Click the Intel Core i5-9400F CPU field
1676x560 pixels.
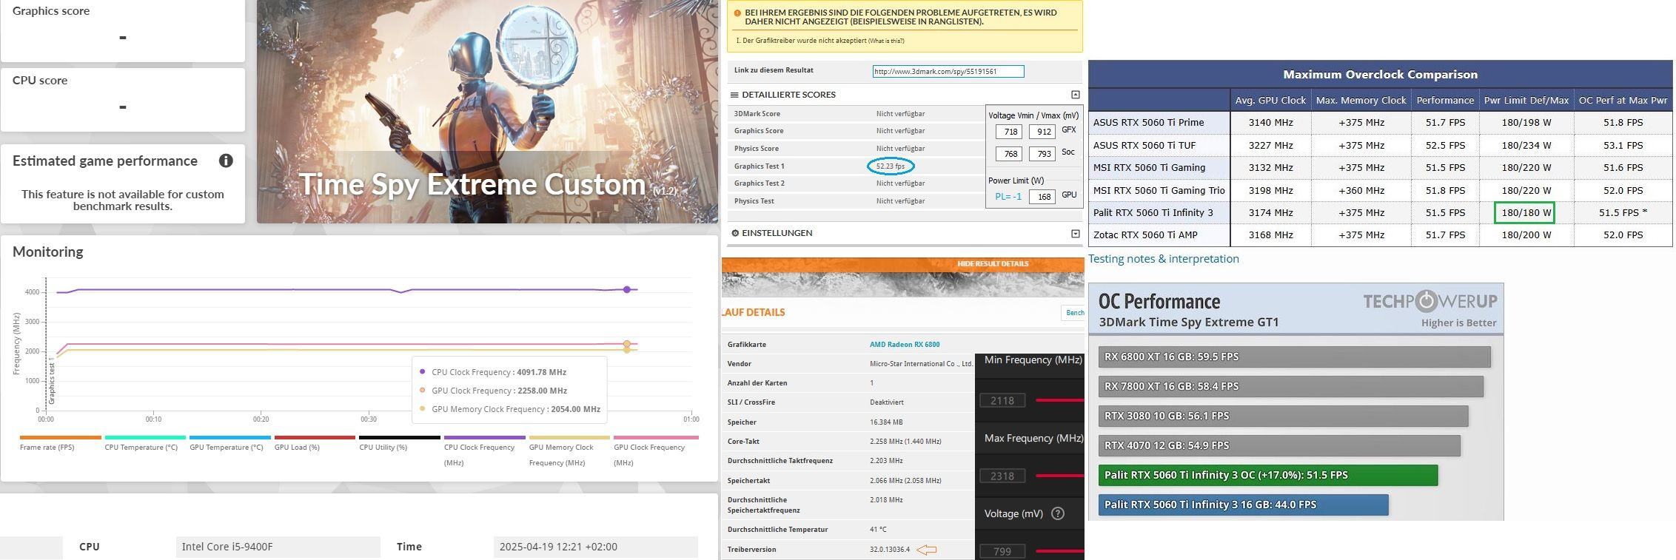click(278, 547)
